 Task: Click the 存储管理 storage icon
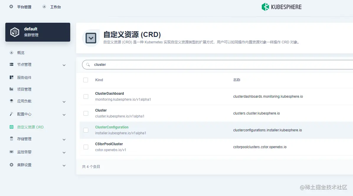pos(12,139)
